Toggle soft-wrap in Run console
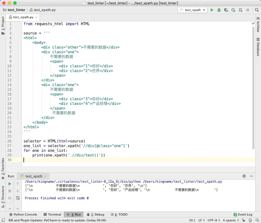 18,198
